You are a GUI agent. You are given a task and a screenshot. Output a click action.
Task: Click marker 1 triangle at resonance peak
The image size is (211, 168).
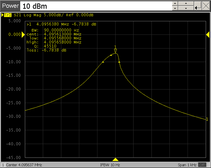pos(115,51)
